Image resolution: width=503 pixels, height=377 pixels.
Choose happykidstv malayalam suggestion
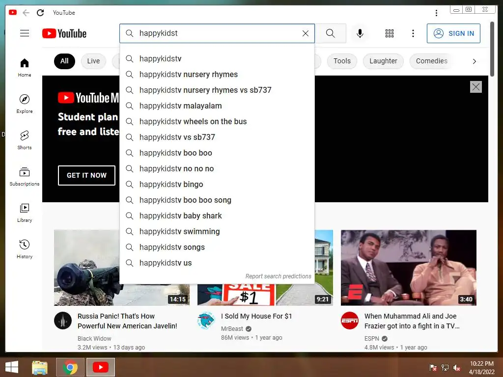pyautogui.click(x=217, y=106)
